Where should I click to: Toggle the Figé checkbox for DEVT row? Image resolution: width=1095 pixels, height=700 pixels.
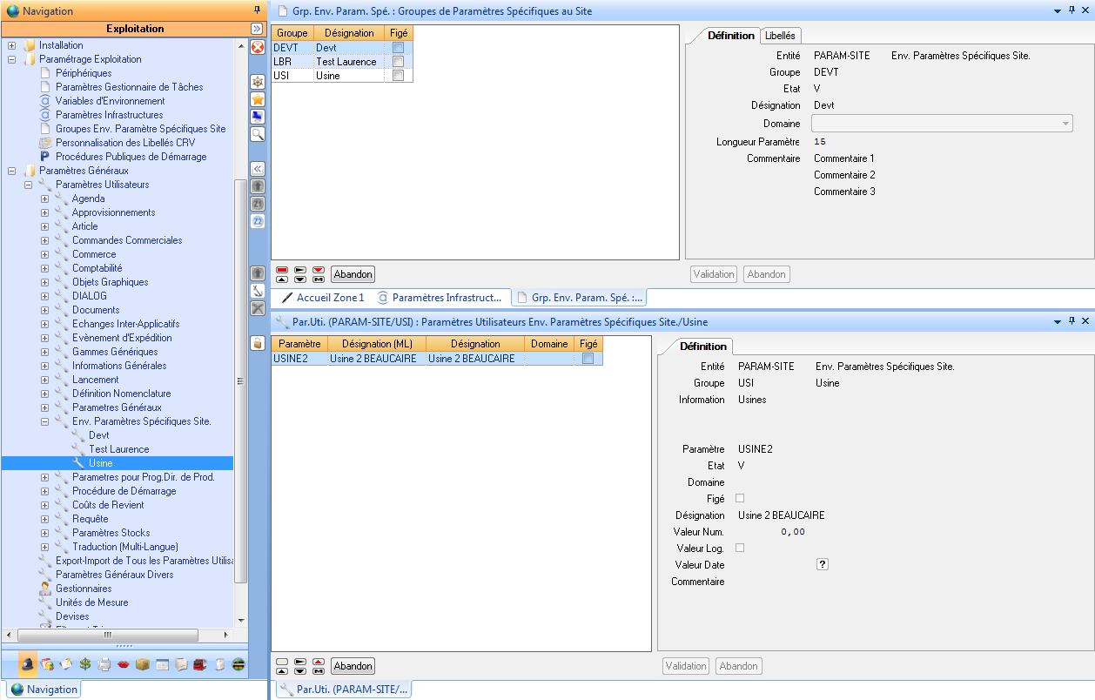coord(398,48)
